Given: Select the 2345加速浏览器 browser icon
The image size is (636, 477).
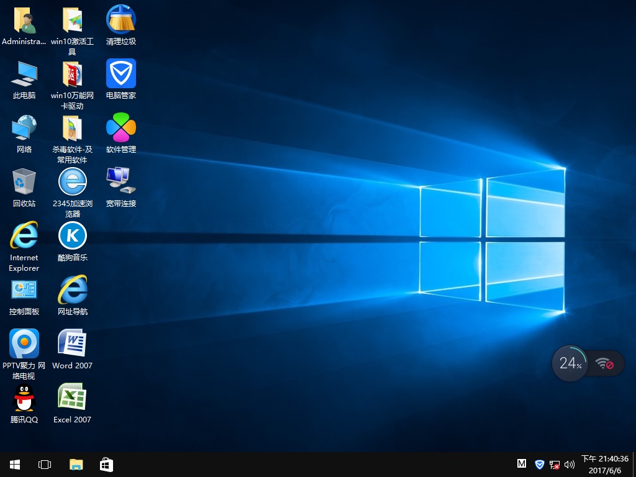Looking at the screenshot, I should click(x=73, y=182).
